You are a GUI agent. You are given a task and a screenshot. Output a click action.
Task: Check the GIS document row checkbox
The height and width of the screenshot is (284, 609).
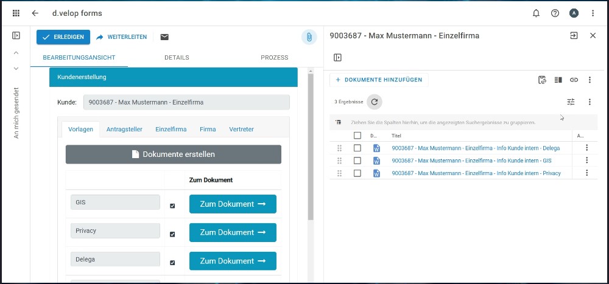[x=357, y=161]
